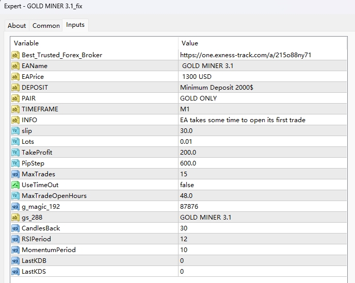Click the double-type icon beside Lots
The height and width of the screenshot is (283, 355).
point(15,142)
